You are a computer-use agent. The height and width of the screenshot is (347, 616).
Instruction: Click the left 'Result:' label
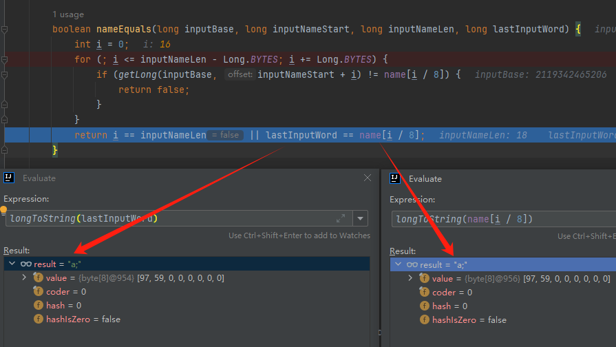(17, 251)
